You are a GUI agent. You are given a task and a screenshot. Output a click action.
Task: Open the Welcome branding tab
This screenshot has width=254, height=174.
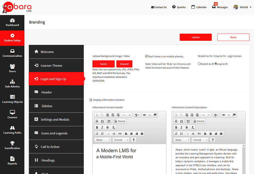[x=56, y=52]
